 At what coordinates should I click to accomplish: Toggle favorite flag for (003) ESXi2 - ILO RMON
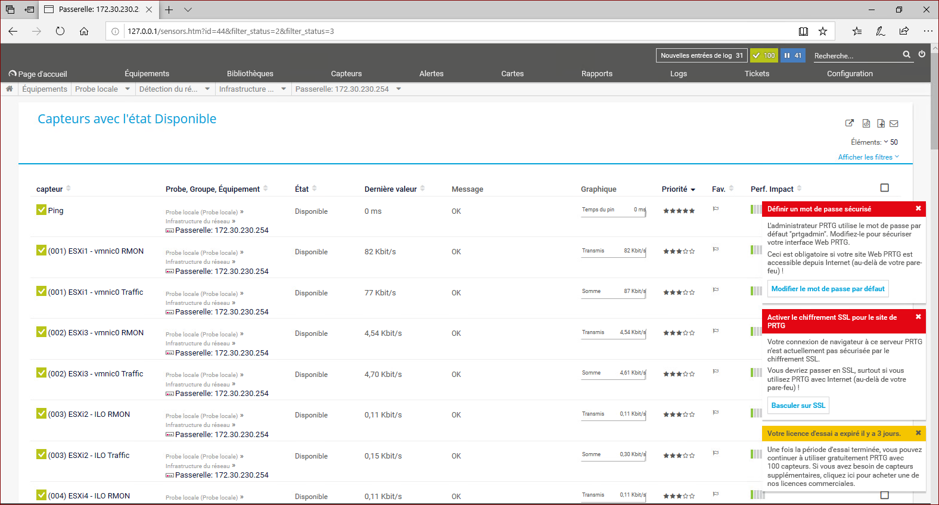(716, 413)
